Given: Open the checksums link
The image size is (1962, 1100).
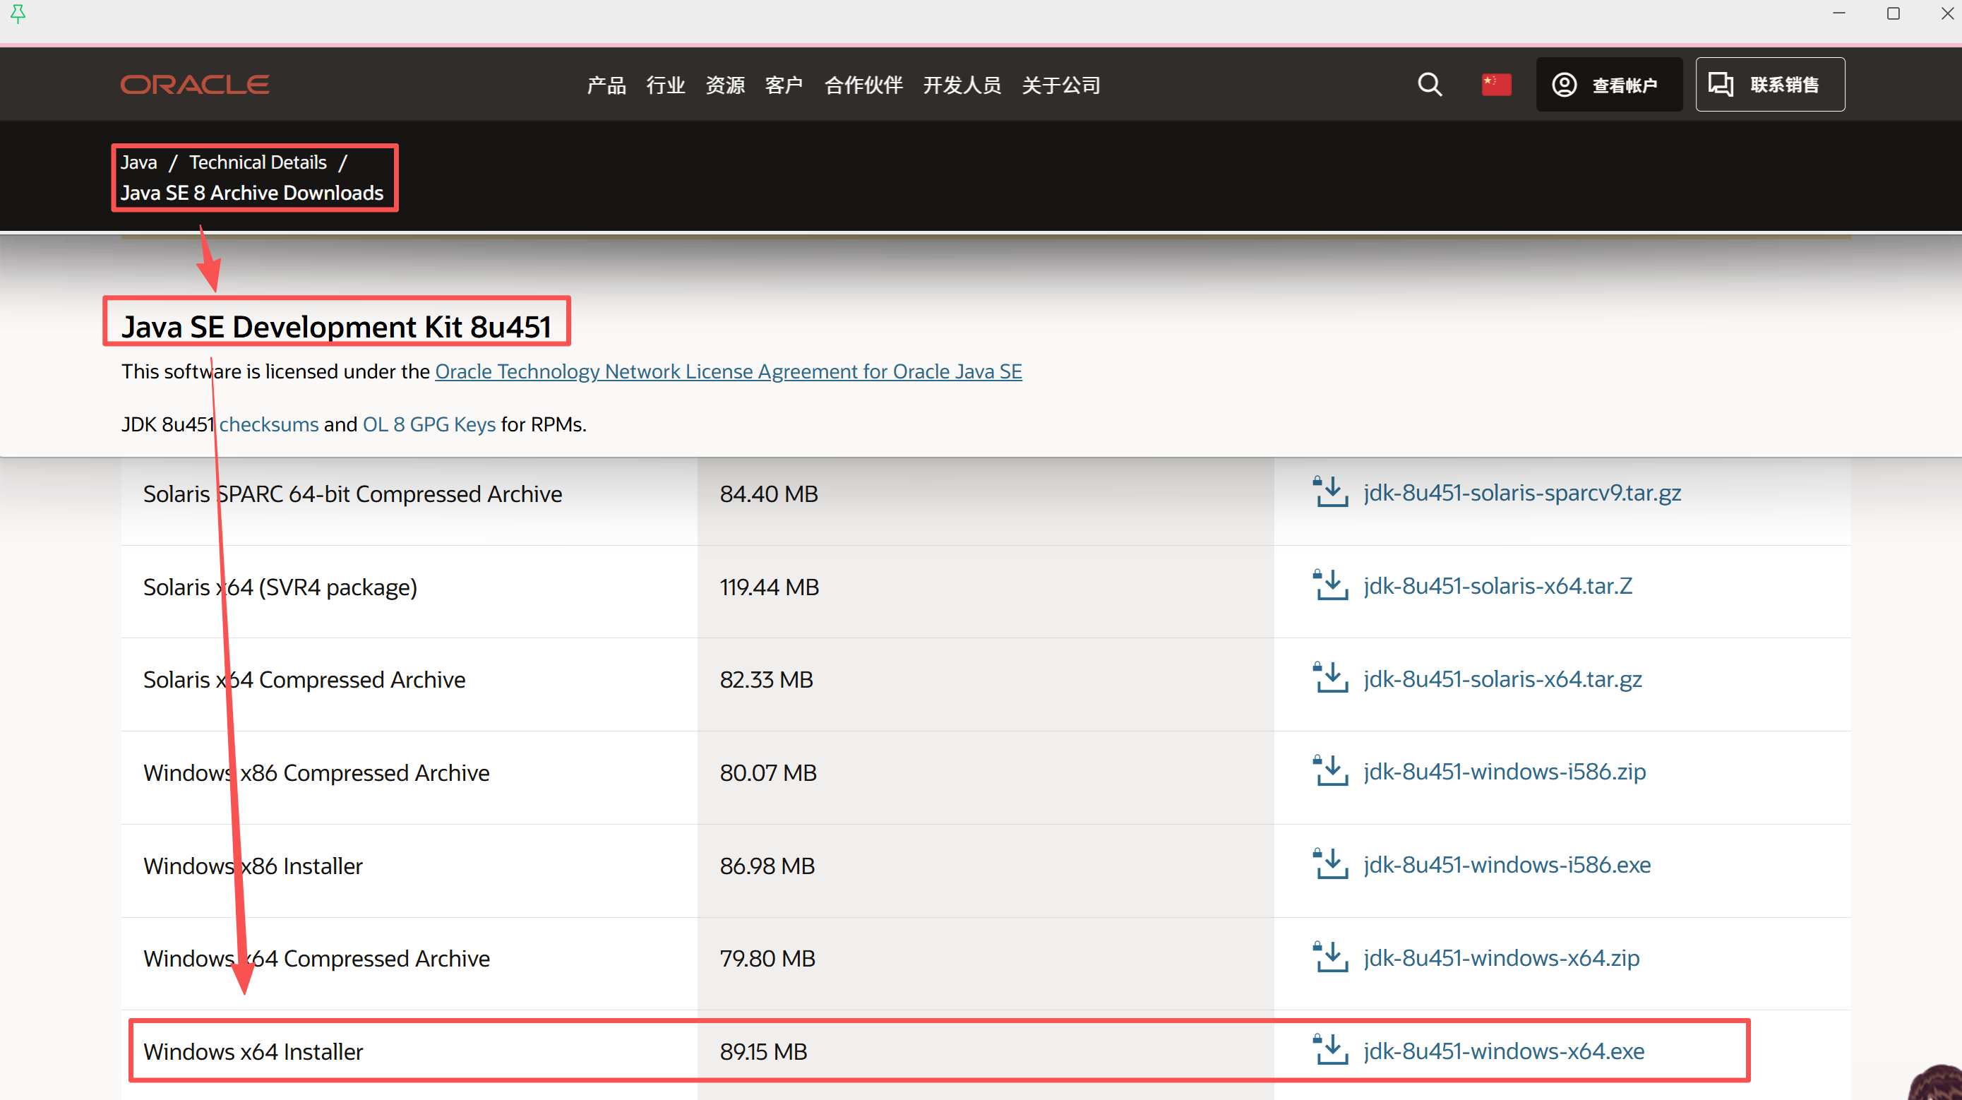Looking at the screenshot, I should tap(269, 424).
